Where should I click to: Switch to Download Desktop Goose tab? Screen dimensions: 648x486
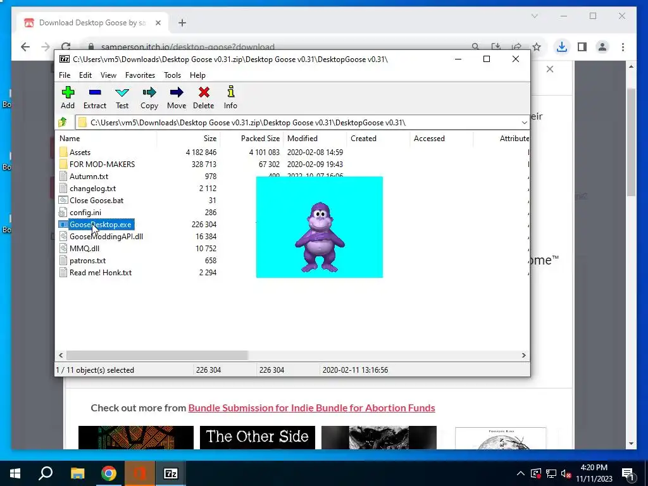pyautogui.click(x=92, y=23)
